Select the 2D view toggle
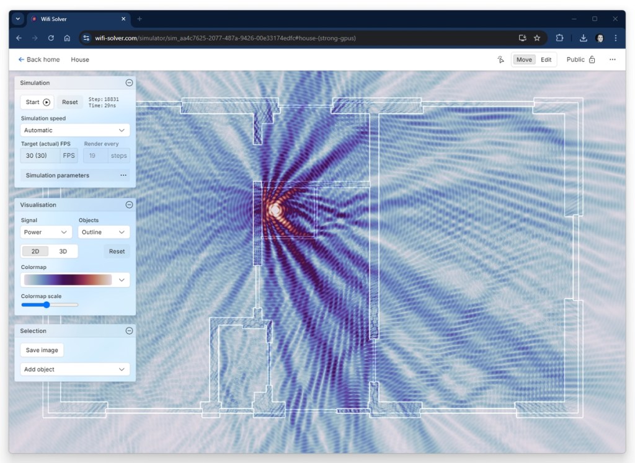Image resolution: width=635 pixels, height=463 pixels. [35, 251]
